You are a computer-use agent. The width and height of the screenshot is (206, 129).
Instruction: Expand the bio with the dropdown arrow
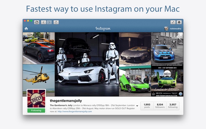click(137, 106)
